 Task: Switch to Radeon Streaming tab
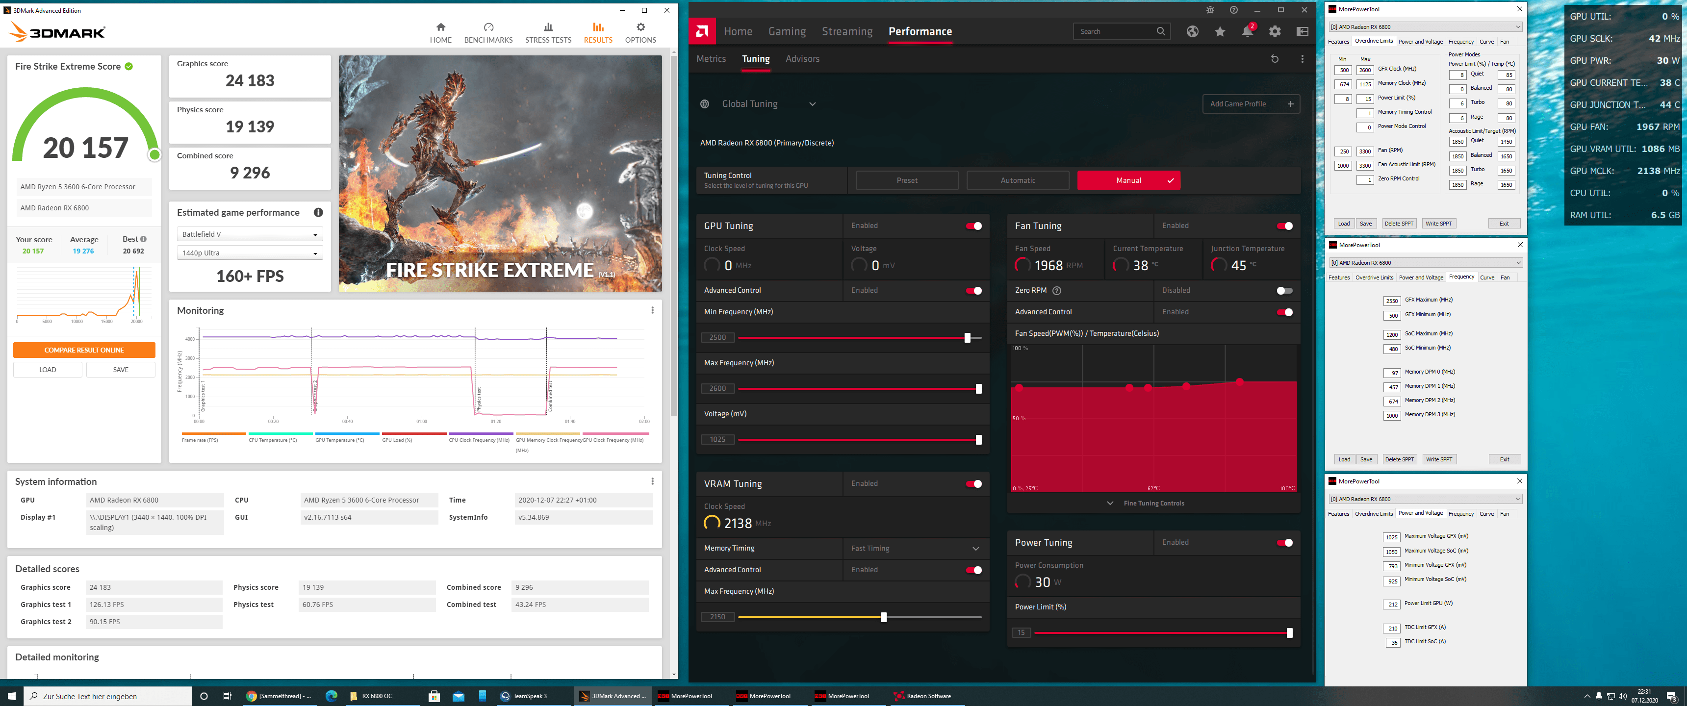pyautogui.click(x=847, y=31)
